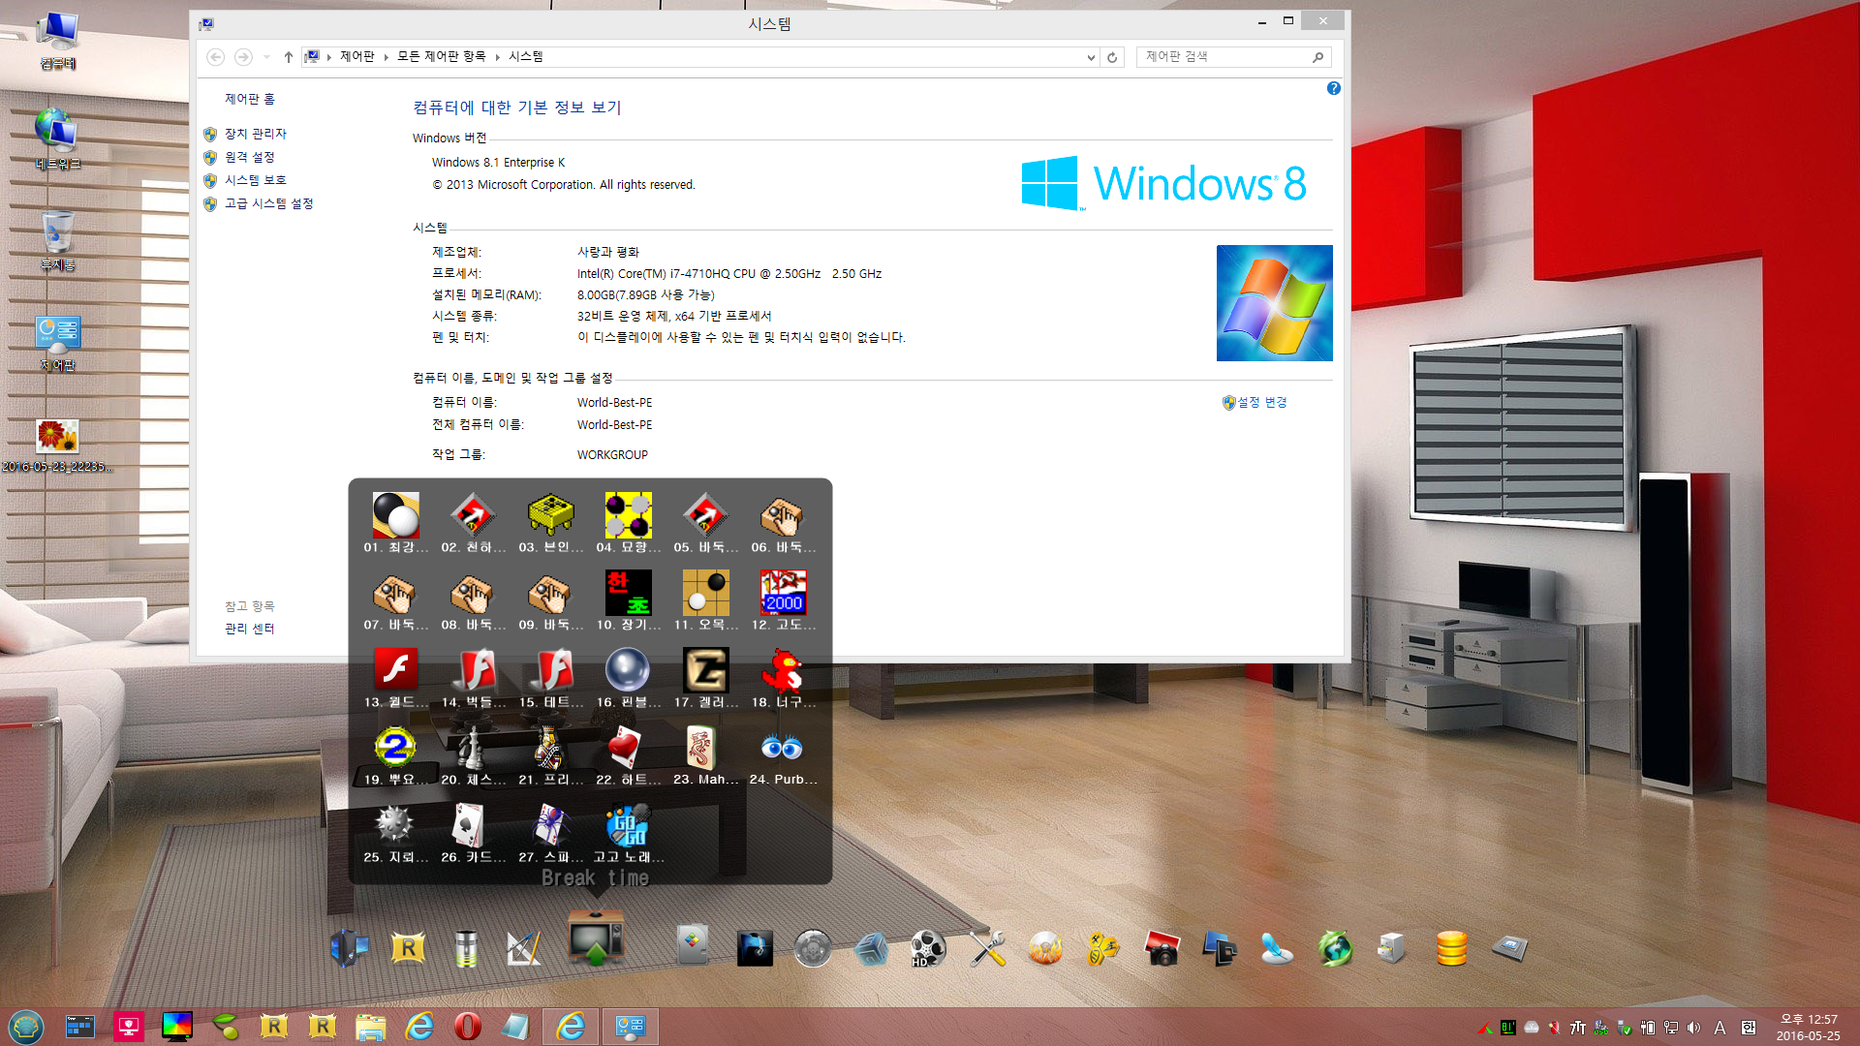The height and width of the screenshot is (1046, 1860).
Task: Open game 17 Galaga Z icon
Action: [706, 670]
